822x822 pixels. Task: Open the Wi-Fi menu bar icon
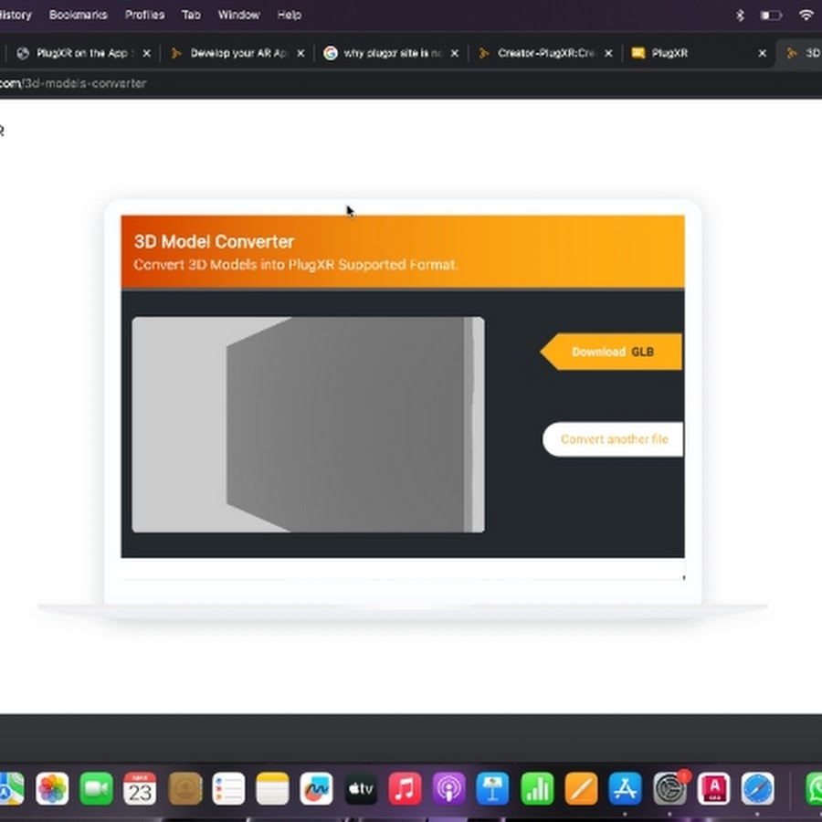pyautogui.click(x=806, y=15)
